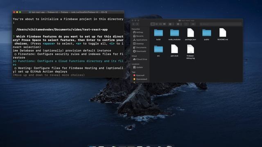Select the node_modules folder
Screen dimensions: 262x147
[x=174, y=35]
